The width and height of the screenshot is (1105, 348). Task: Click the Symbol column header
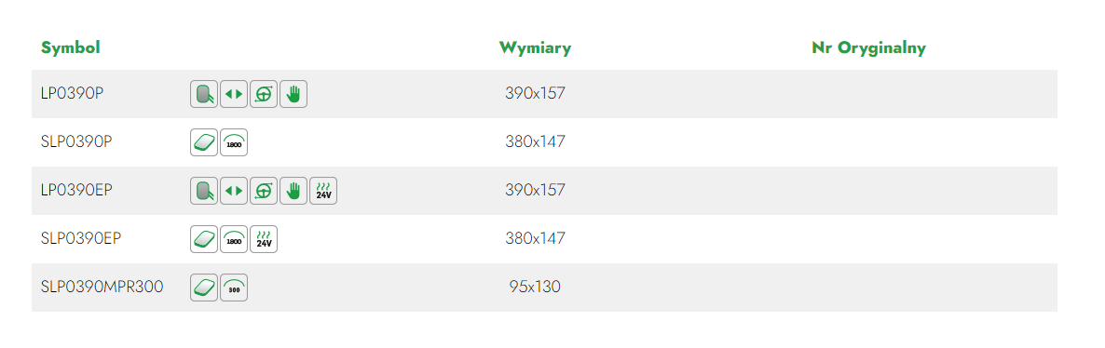[x=71, y=47]
